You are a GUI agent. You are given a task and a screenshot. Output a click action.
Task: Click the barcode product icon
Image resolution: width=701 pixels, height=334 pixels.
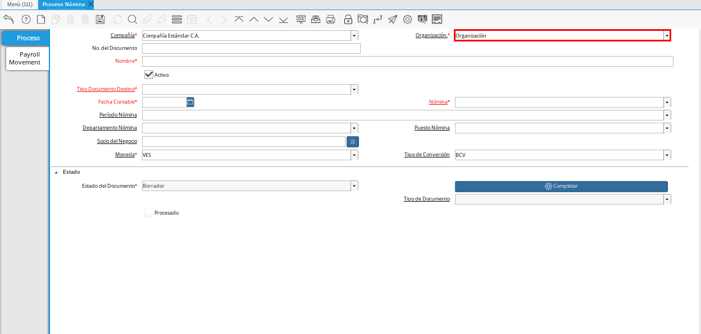422,20
